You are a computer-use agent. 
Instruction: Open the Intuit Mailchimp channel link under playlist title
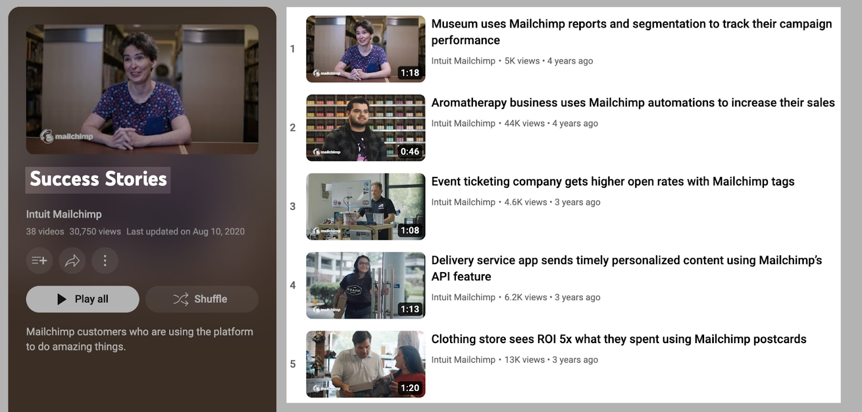click(x=64, y=214)
